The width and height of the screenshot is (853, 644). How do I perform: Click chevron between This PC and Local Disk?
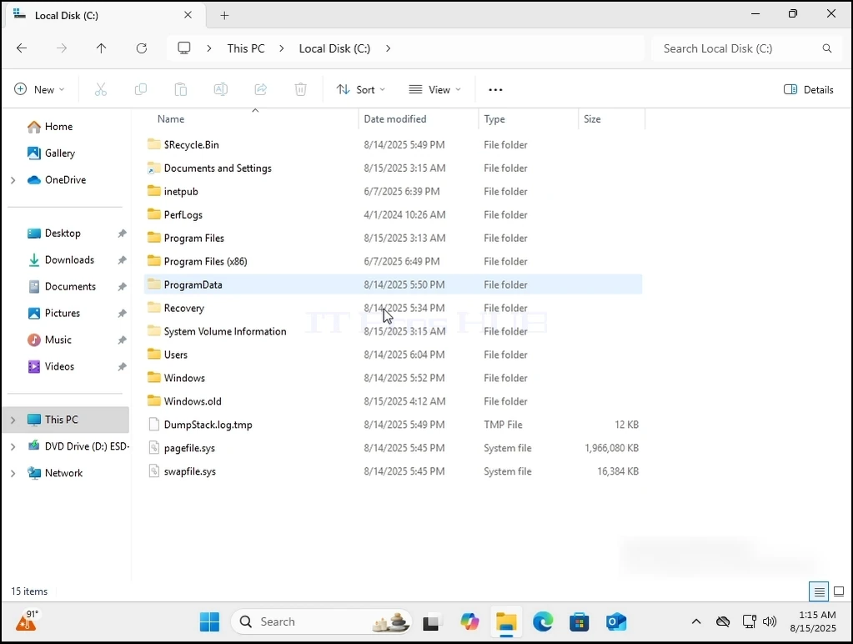pyautogui.click(x=281, y=48)
